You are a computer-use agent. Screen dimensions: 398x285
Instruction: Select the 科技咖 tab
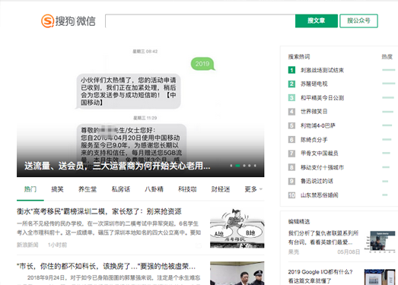(187, 189)
